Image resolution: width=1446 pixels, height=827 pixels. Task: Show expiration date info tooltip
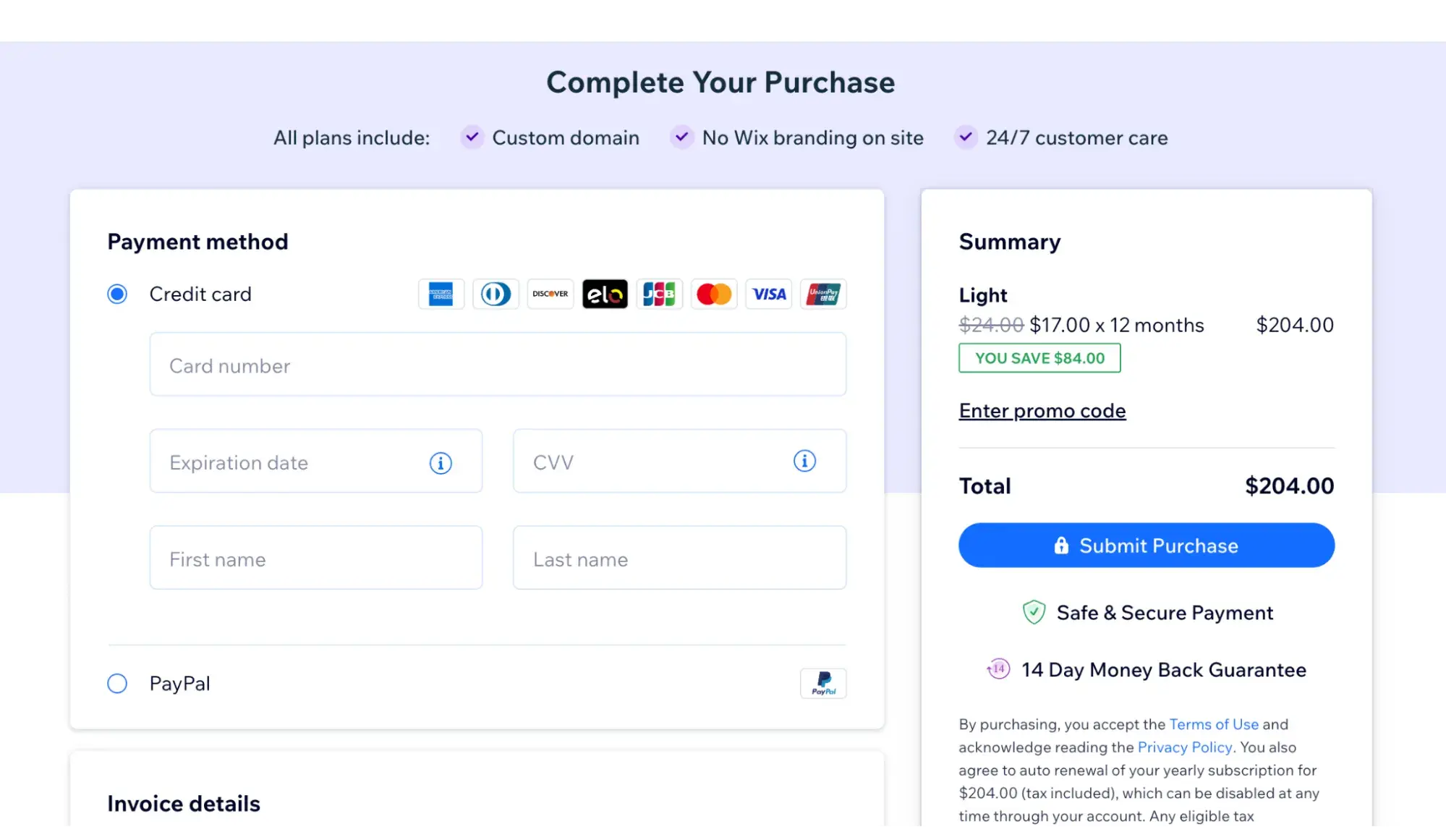441,462
